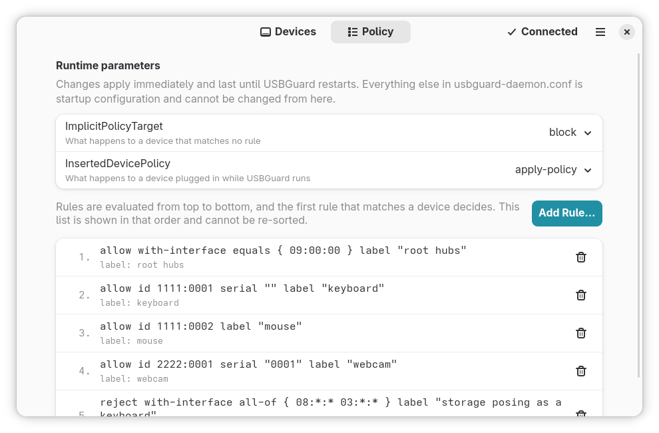Image resolution: width=659 pixels, height=433 pixels.
Task: Click the Runtime parameters heading
Action: pyautogui.click(x=108, y=66)
